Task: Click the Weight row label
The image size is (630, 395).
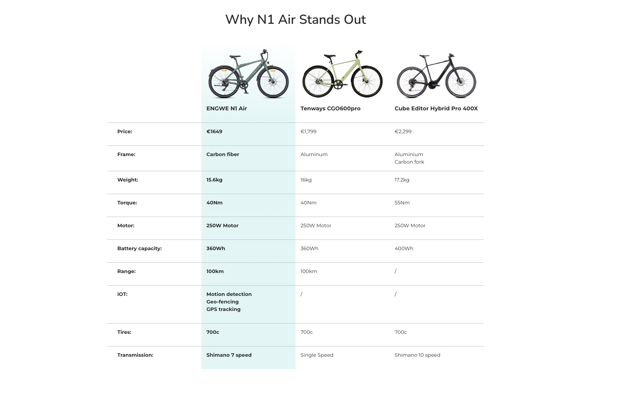Action: pos(128,180)
